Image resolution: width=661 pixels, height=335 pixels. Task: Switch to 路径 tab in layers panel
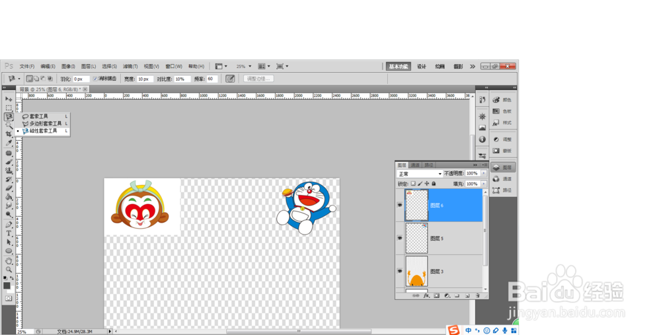coord(429,165)
